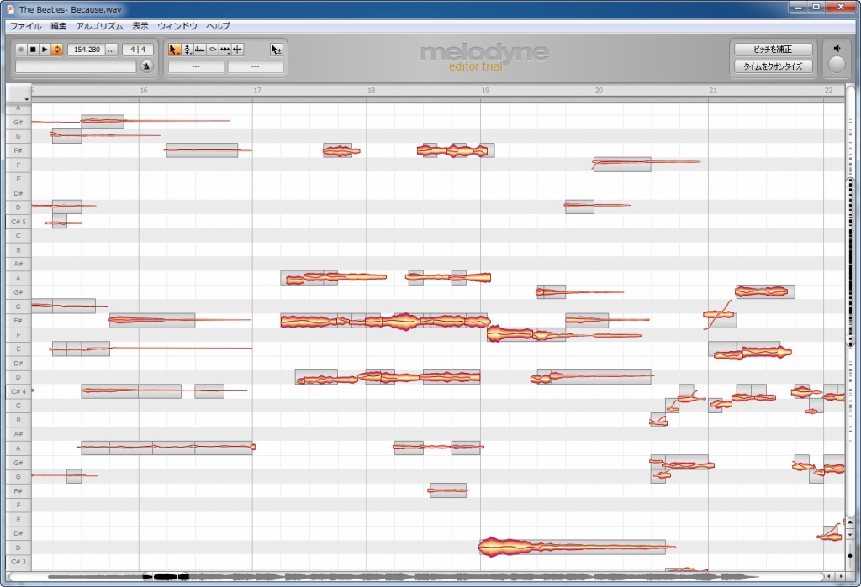This screenshot has height=587, width=861.
Task: Close the Melodyne window
Action: click(x=841, y=7)
